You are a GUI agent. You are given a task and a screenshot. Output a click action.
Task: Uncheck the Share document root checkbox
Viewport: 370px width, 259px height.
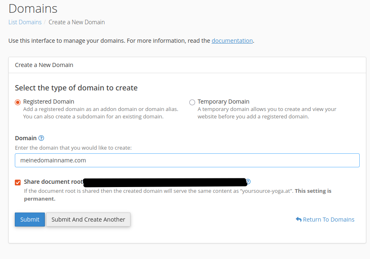pyautogui.click(x=18, y=183)
